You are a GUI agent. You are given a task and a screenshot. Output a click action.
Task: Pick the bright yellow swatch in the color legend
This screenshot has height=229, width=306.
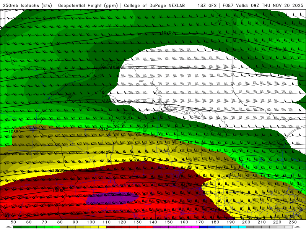(x=103, y=227)
